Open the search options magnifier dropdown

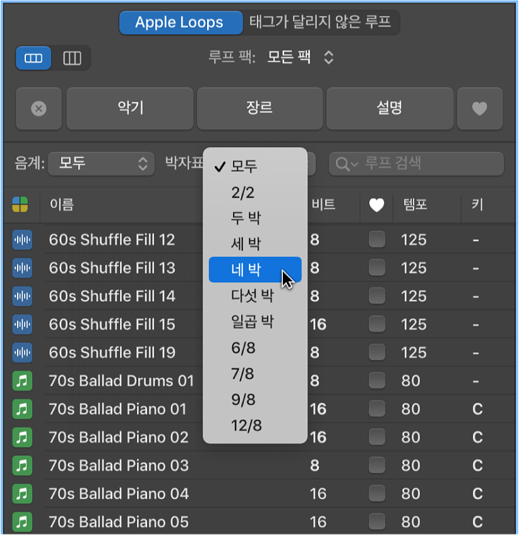point(347,164)
